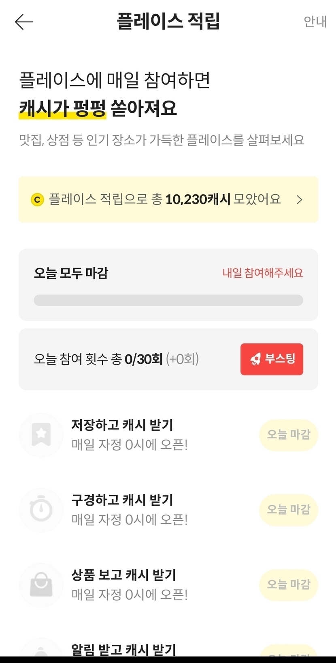
Task: Tap the back arrow icon
Action: coord(24,21)
